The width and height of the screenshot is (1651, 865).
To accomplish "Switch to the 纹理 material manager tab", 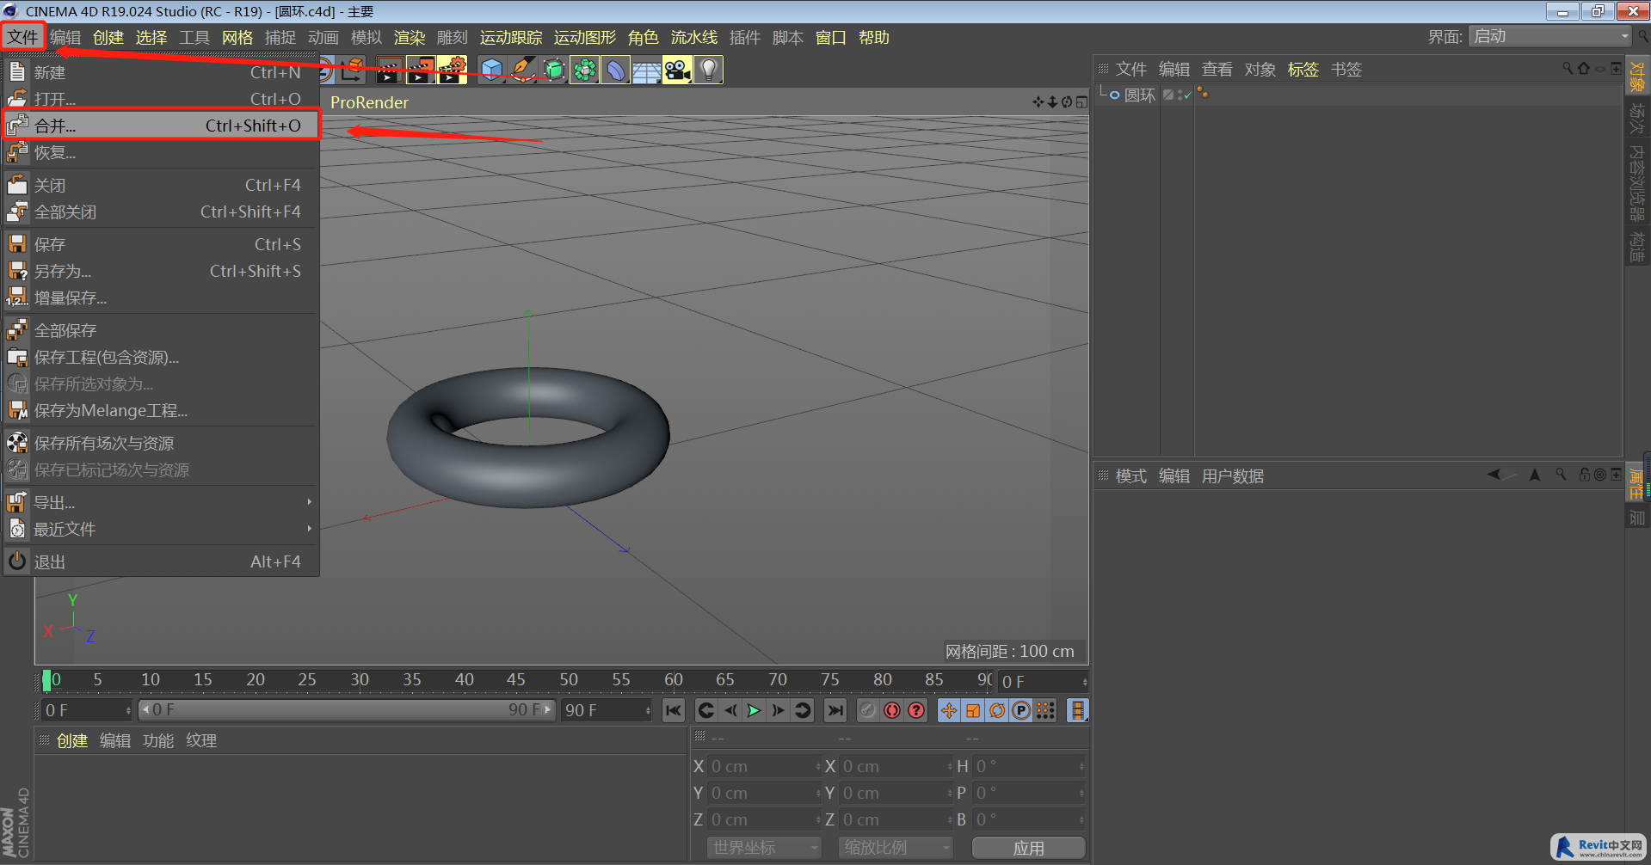I will tap(201, 740).
